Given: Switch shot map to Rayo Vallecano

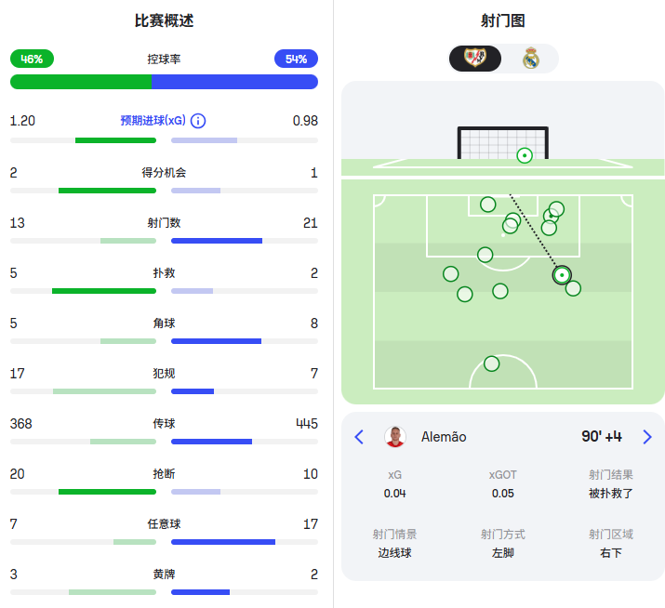Looking at the screenshot, I should click(476, 59).
